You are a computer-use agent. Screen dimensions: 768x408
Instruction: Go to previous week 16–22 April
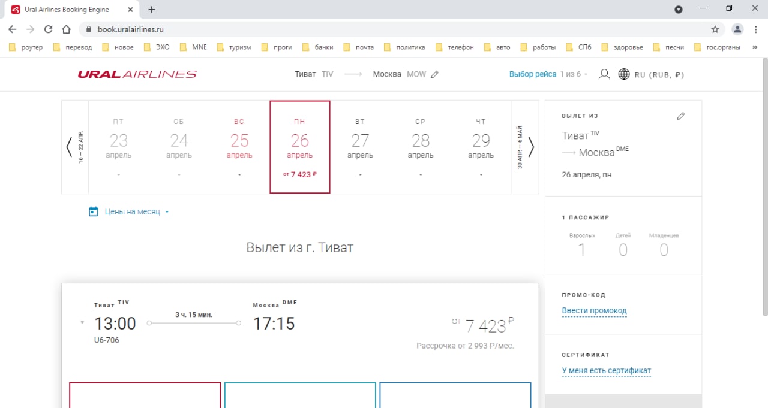[x=75, y=147]
